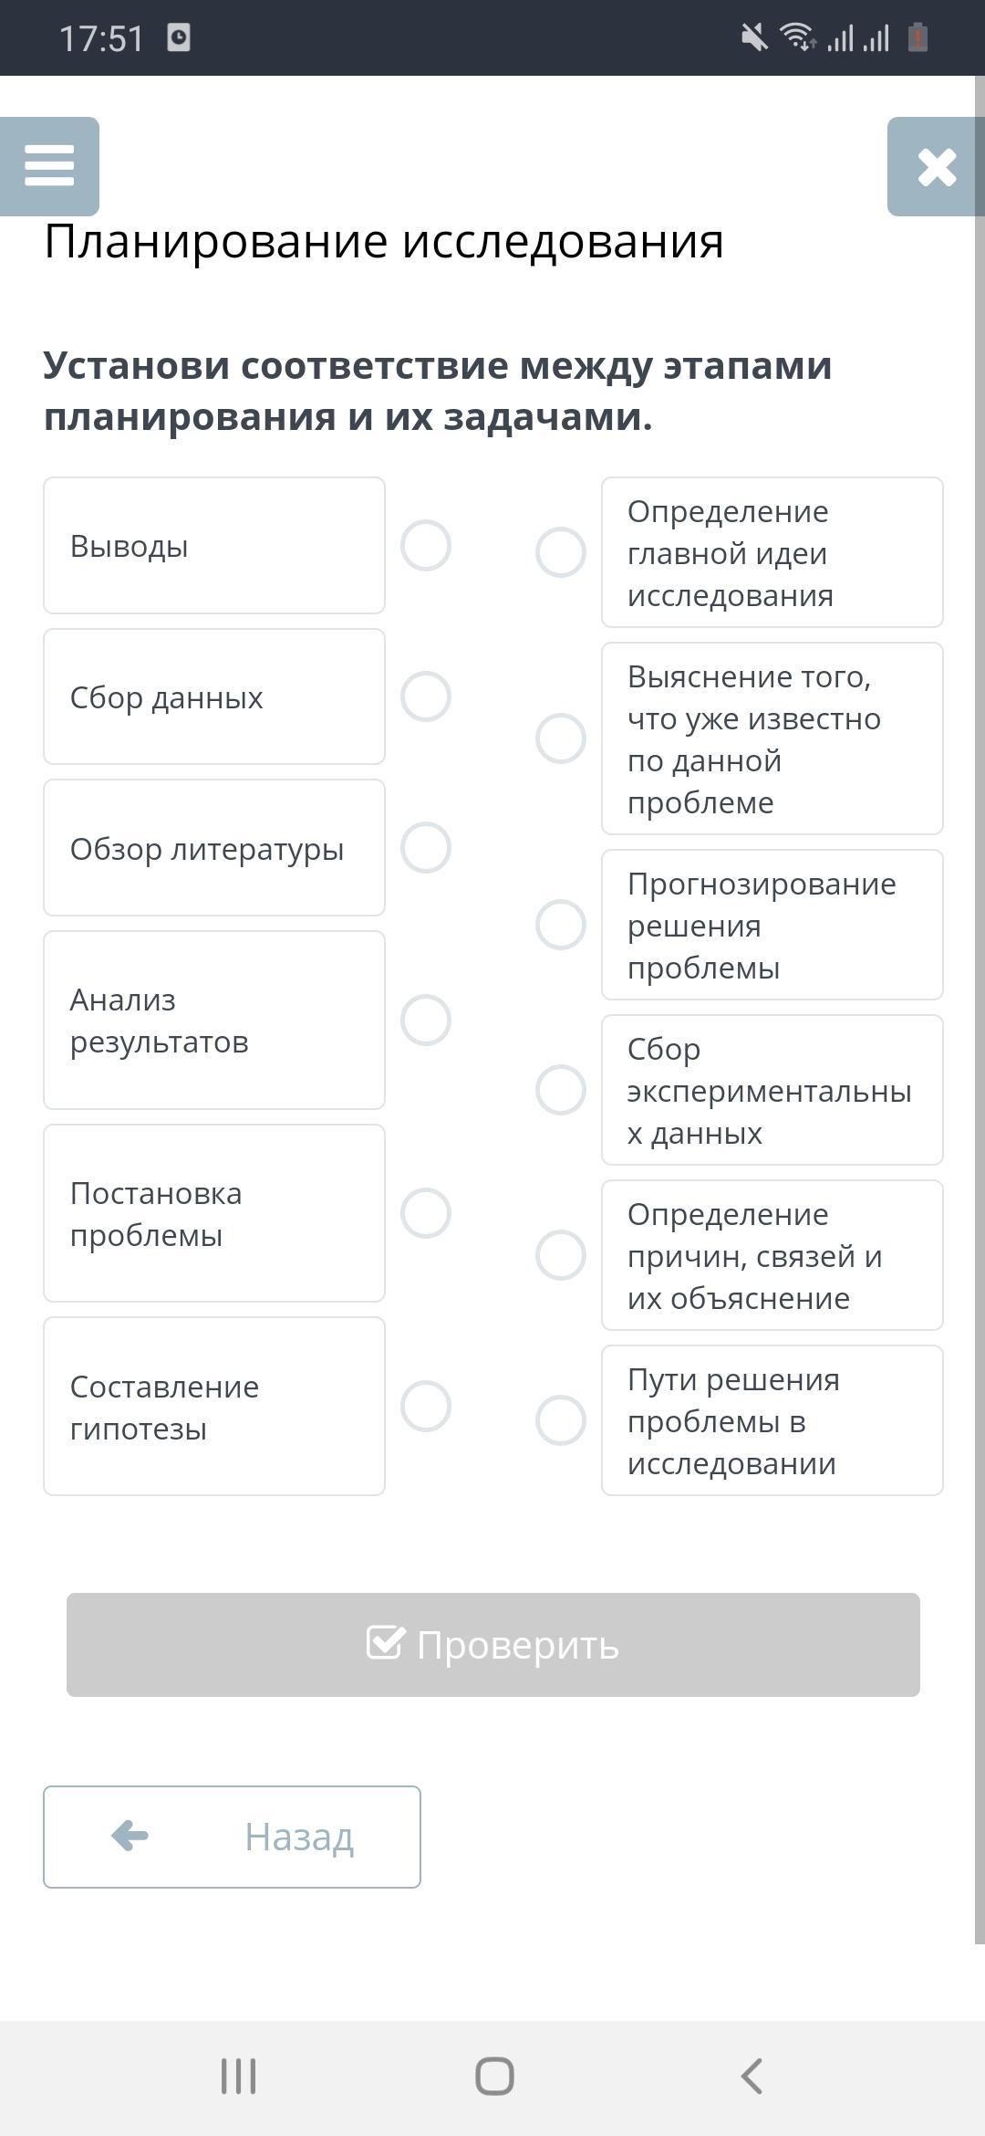Tap the Составление гипотезы card
The image size is (985, 2136).
214,1406
